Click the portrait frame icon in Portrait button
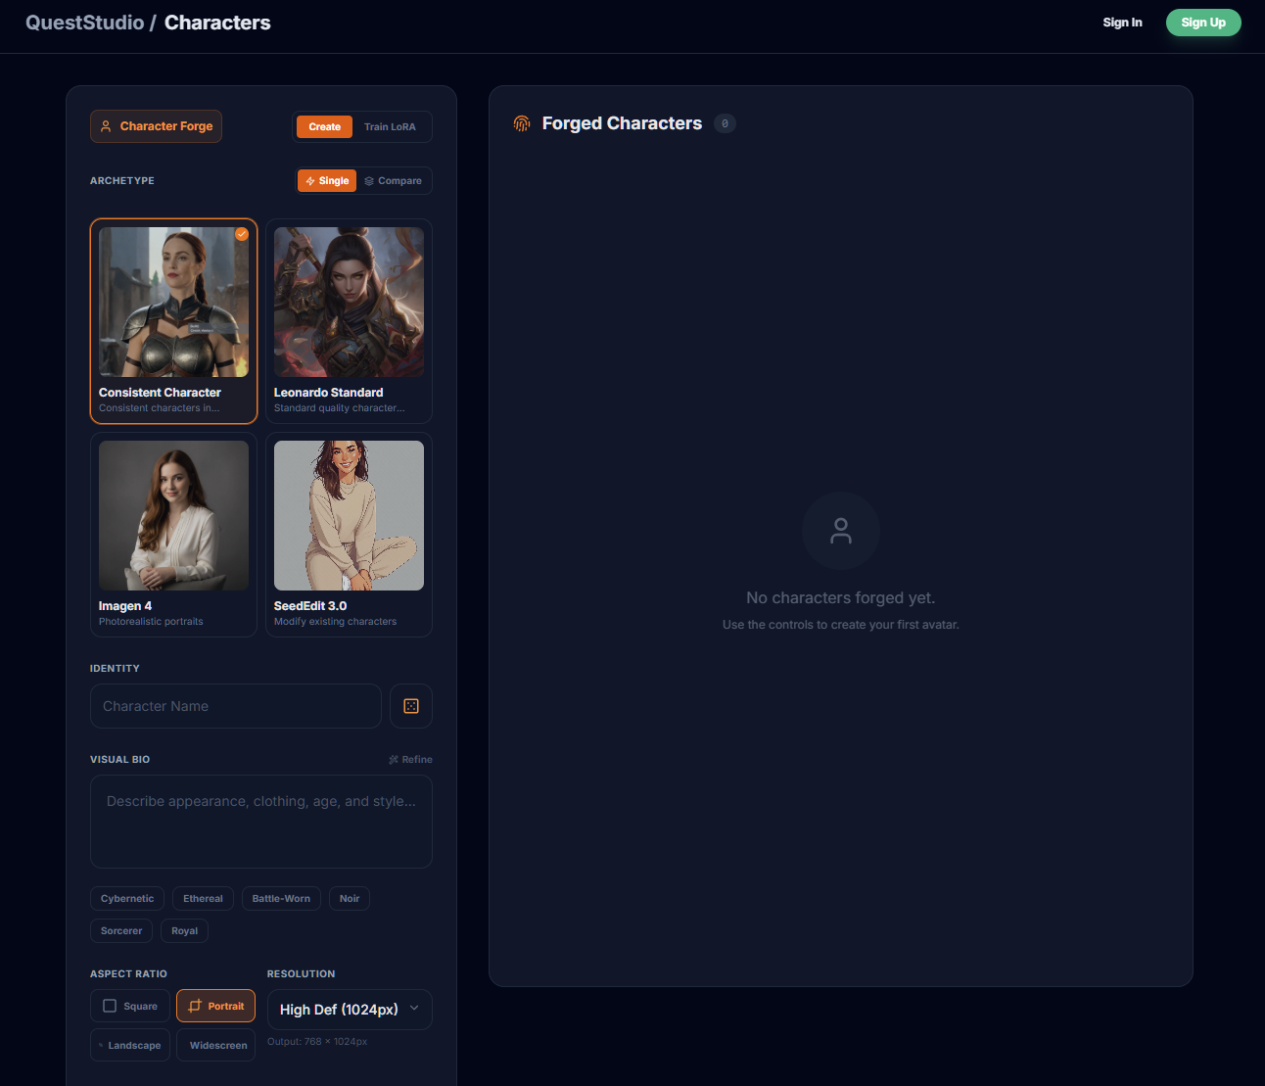The height and width of the screenshot is (1086, 1265). (193, 1006)
